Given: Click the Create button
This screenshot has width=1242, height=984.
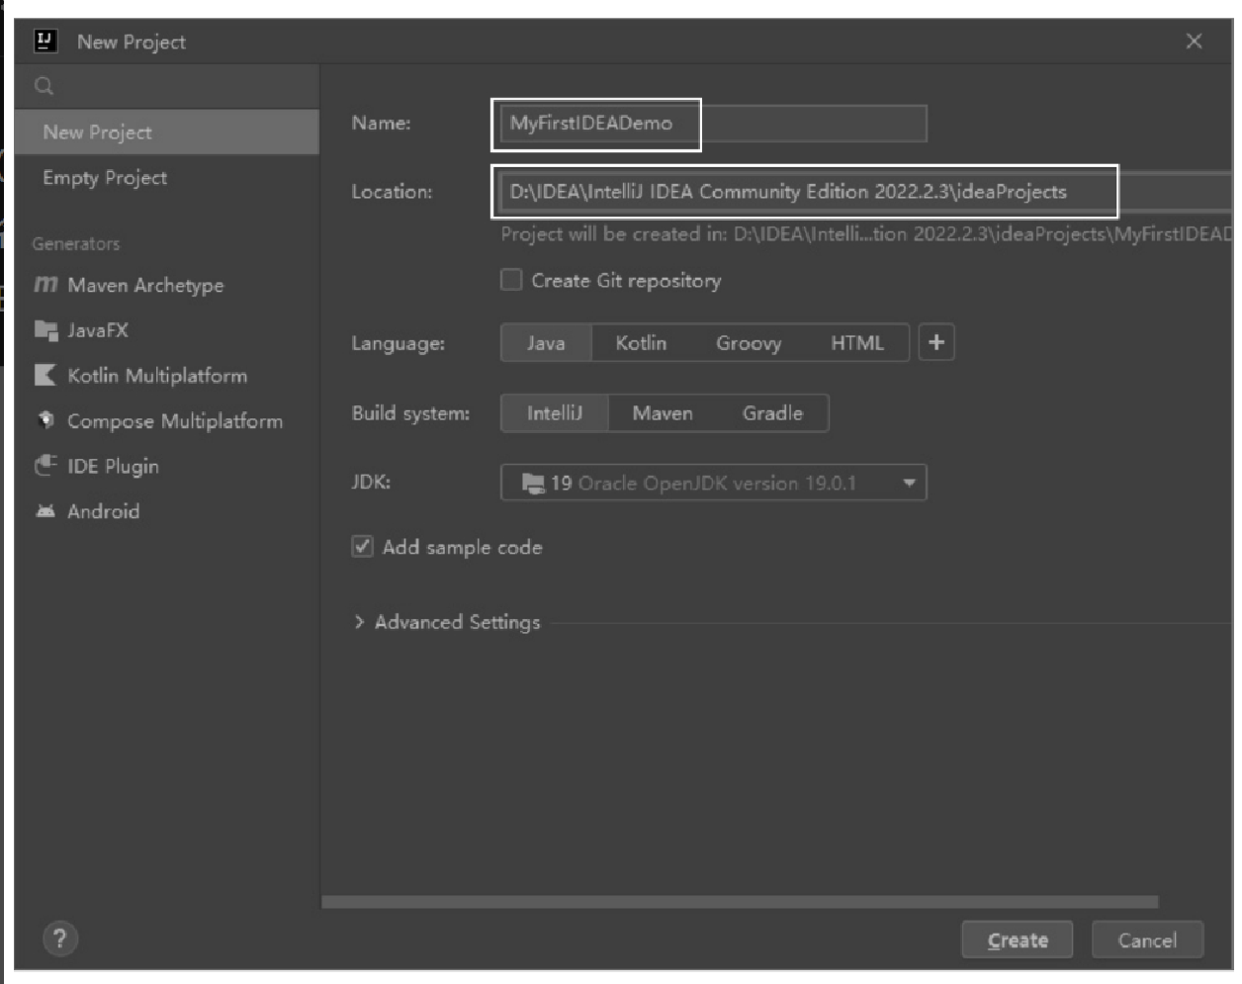Looking at the screenshot, I should coord(1018,939).
